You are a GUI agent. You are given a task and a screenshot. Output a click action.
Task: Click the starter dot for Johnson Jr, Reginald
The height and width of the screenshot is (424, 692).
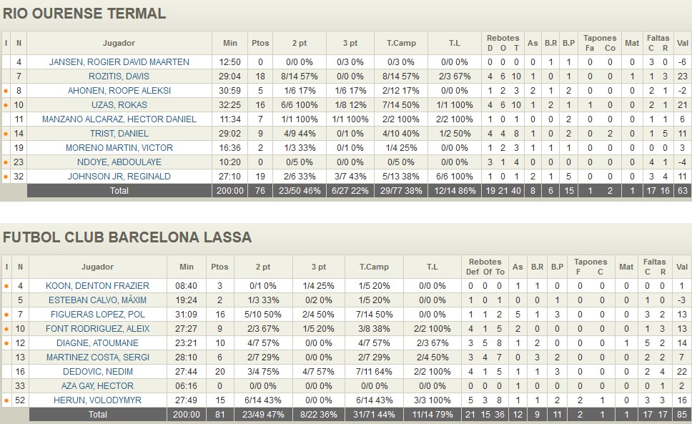(x=6, y=177)
